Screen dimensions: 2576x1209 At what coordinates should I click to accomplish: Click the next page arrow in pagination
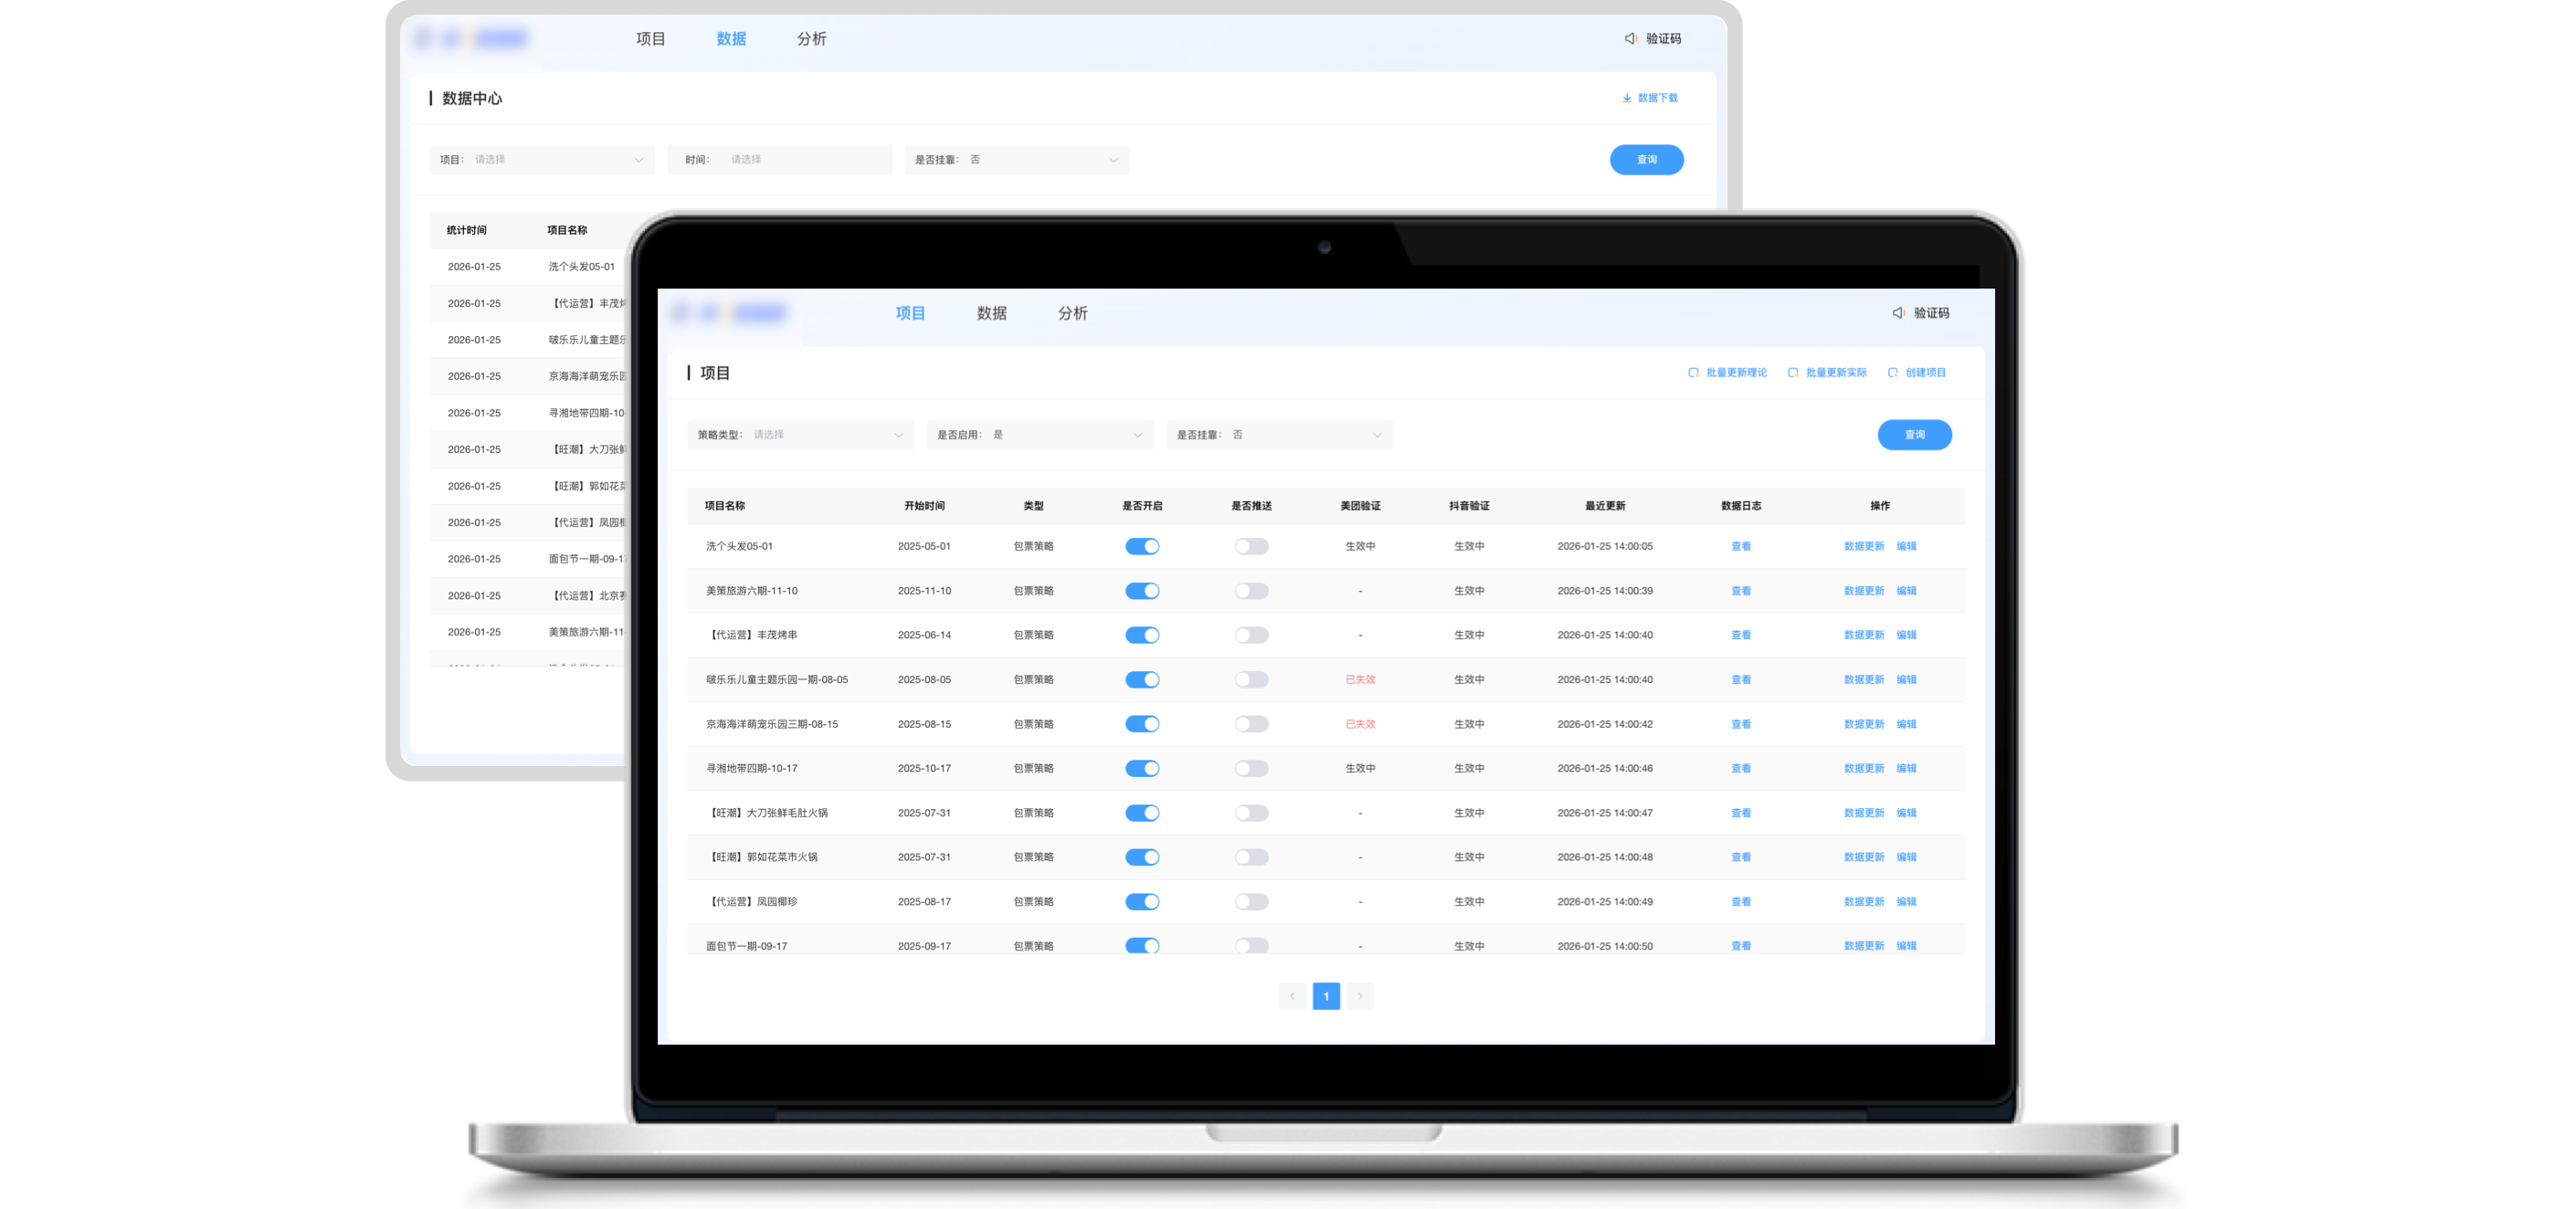pos(1360,996)
